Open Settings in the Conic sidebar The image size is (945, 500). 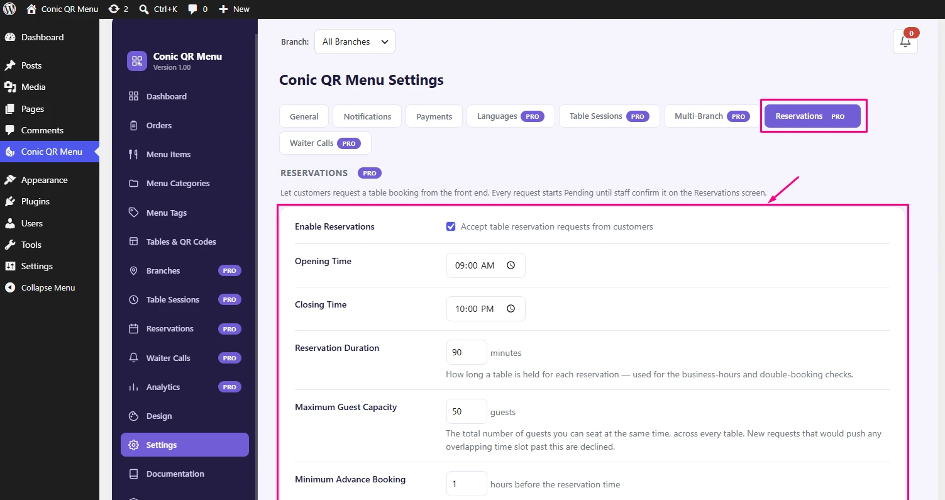click(185, 445)
